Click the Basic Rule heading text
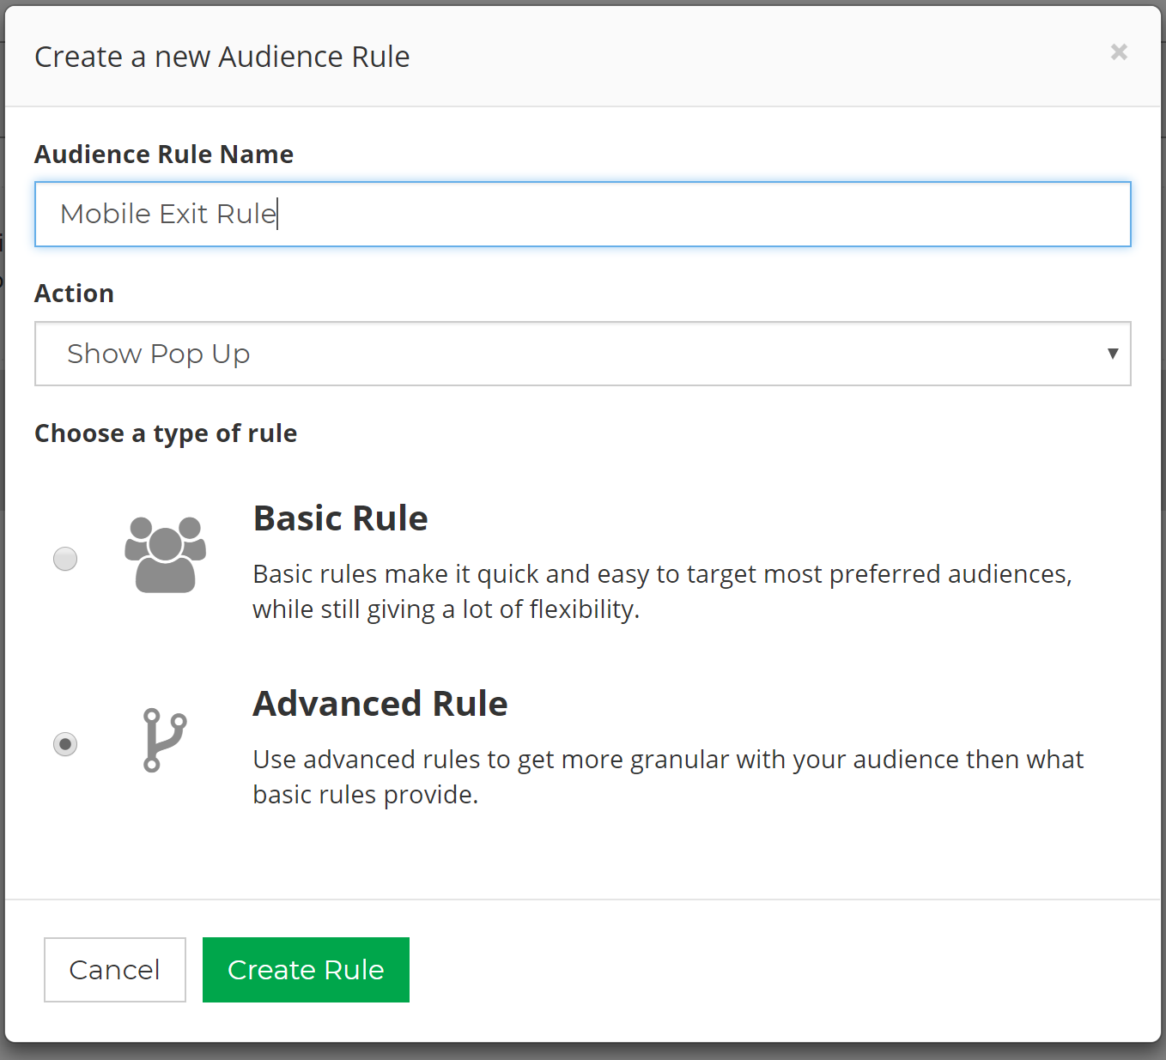Image resolution: width=1166 pixels, height=1060 pixels. click(340, 518)
